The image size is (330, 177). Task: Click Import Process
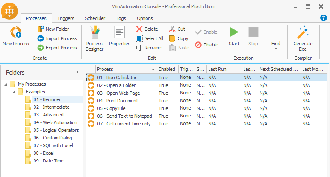point(57,38)
